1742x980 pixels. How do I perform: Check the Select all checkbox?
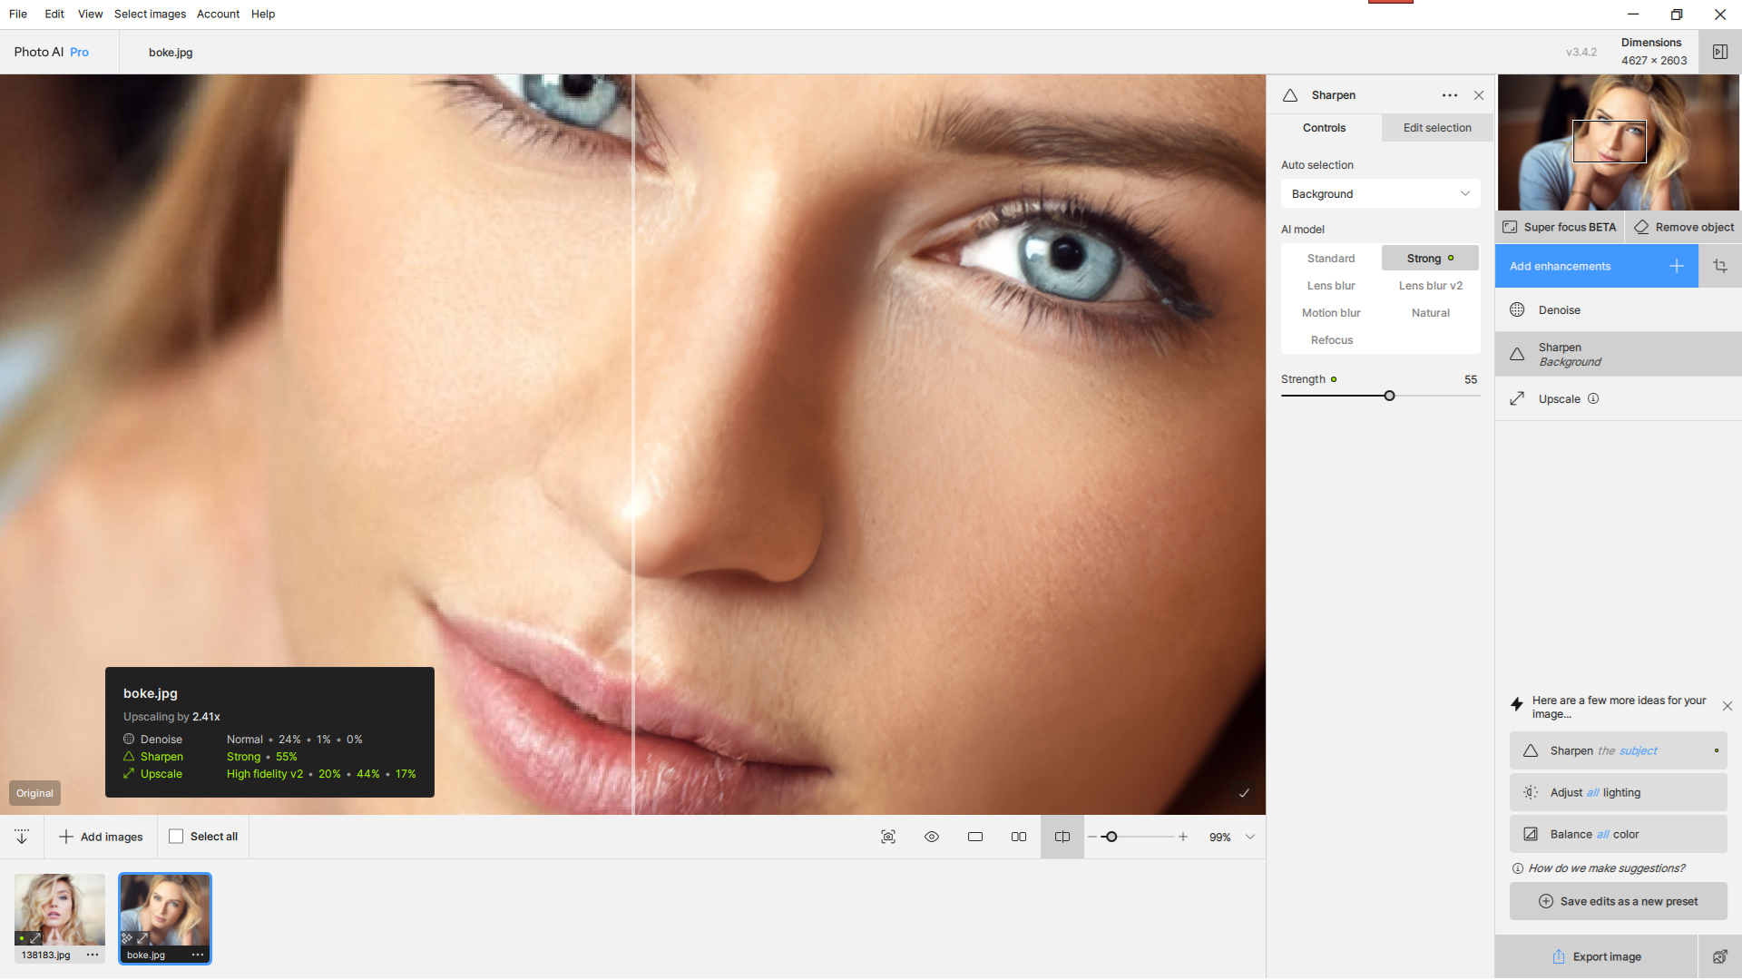(x=176, y=837)
